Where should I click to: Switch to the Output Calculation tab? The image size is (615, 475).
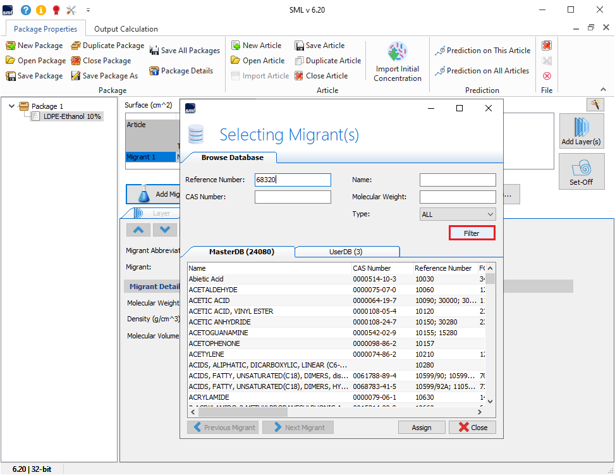tap(126, 28)
